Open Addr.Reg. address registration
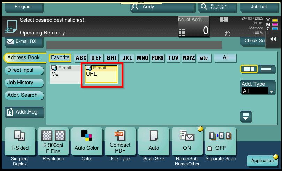The width and height of the screenshot is (282, 171). (x=24, y=112)
